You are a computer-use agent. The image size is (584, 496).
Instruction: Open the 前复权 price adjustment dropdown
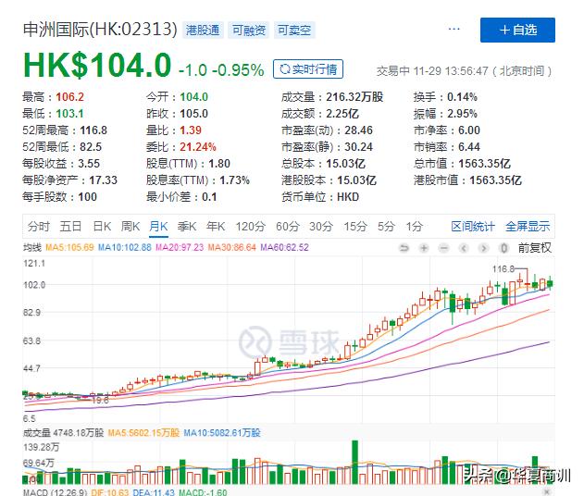click(x=535, y=248)
